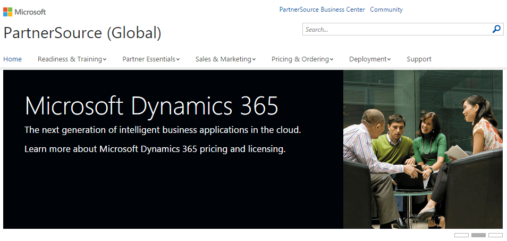
Task: Click the Deployment chevron arrow
Action: point(389,60)
